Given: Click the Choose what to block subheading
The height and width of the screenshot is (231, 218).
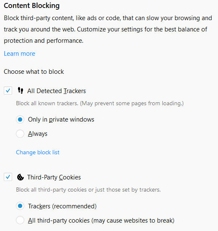Looking at the screenshot, I should tap(34, 72).
